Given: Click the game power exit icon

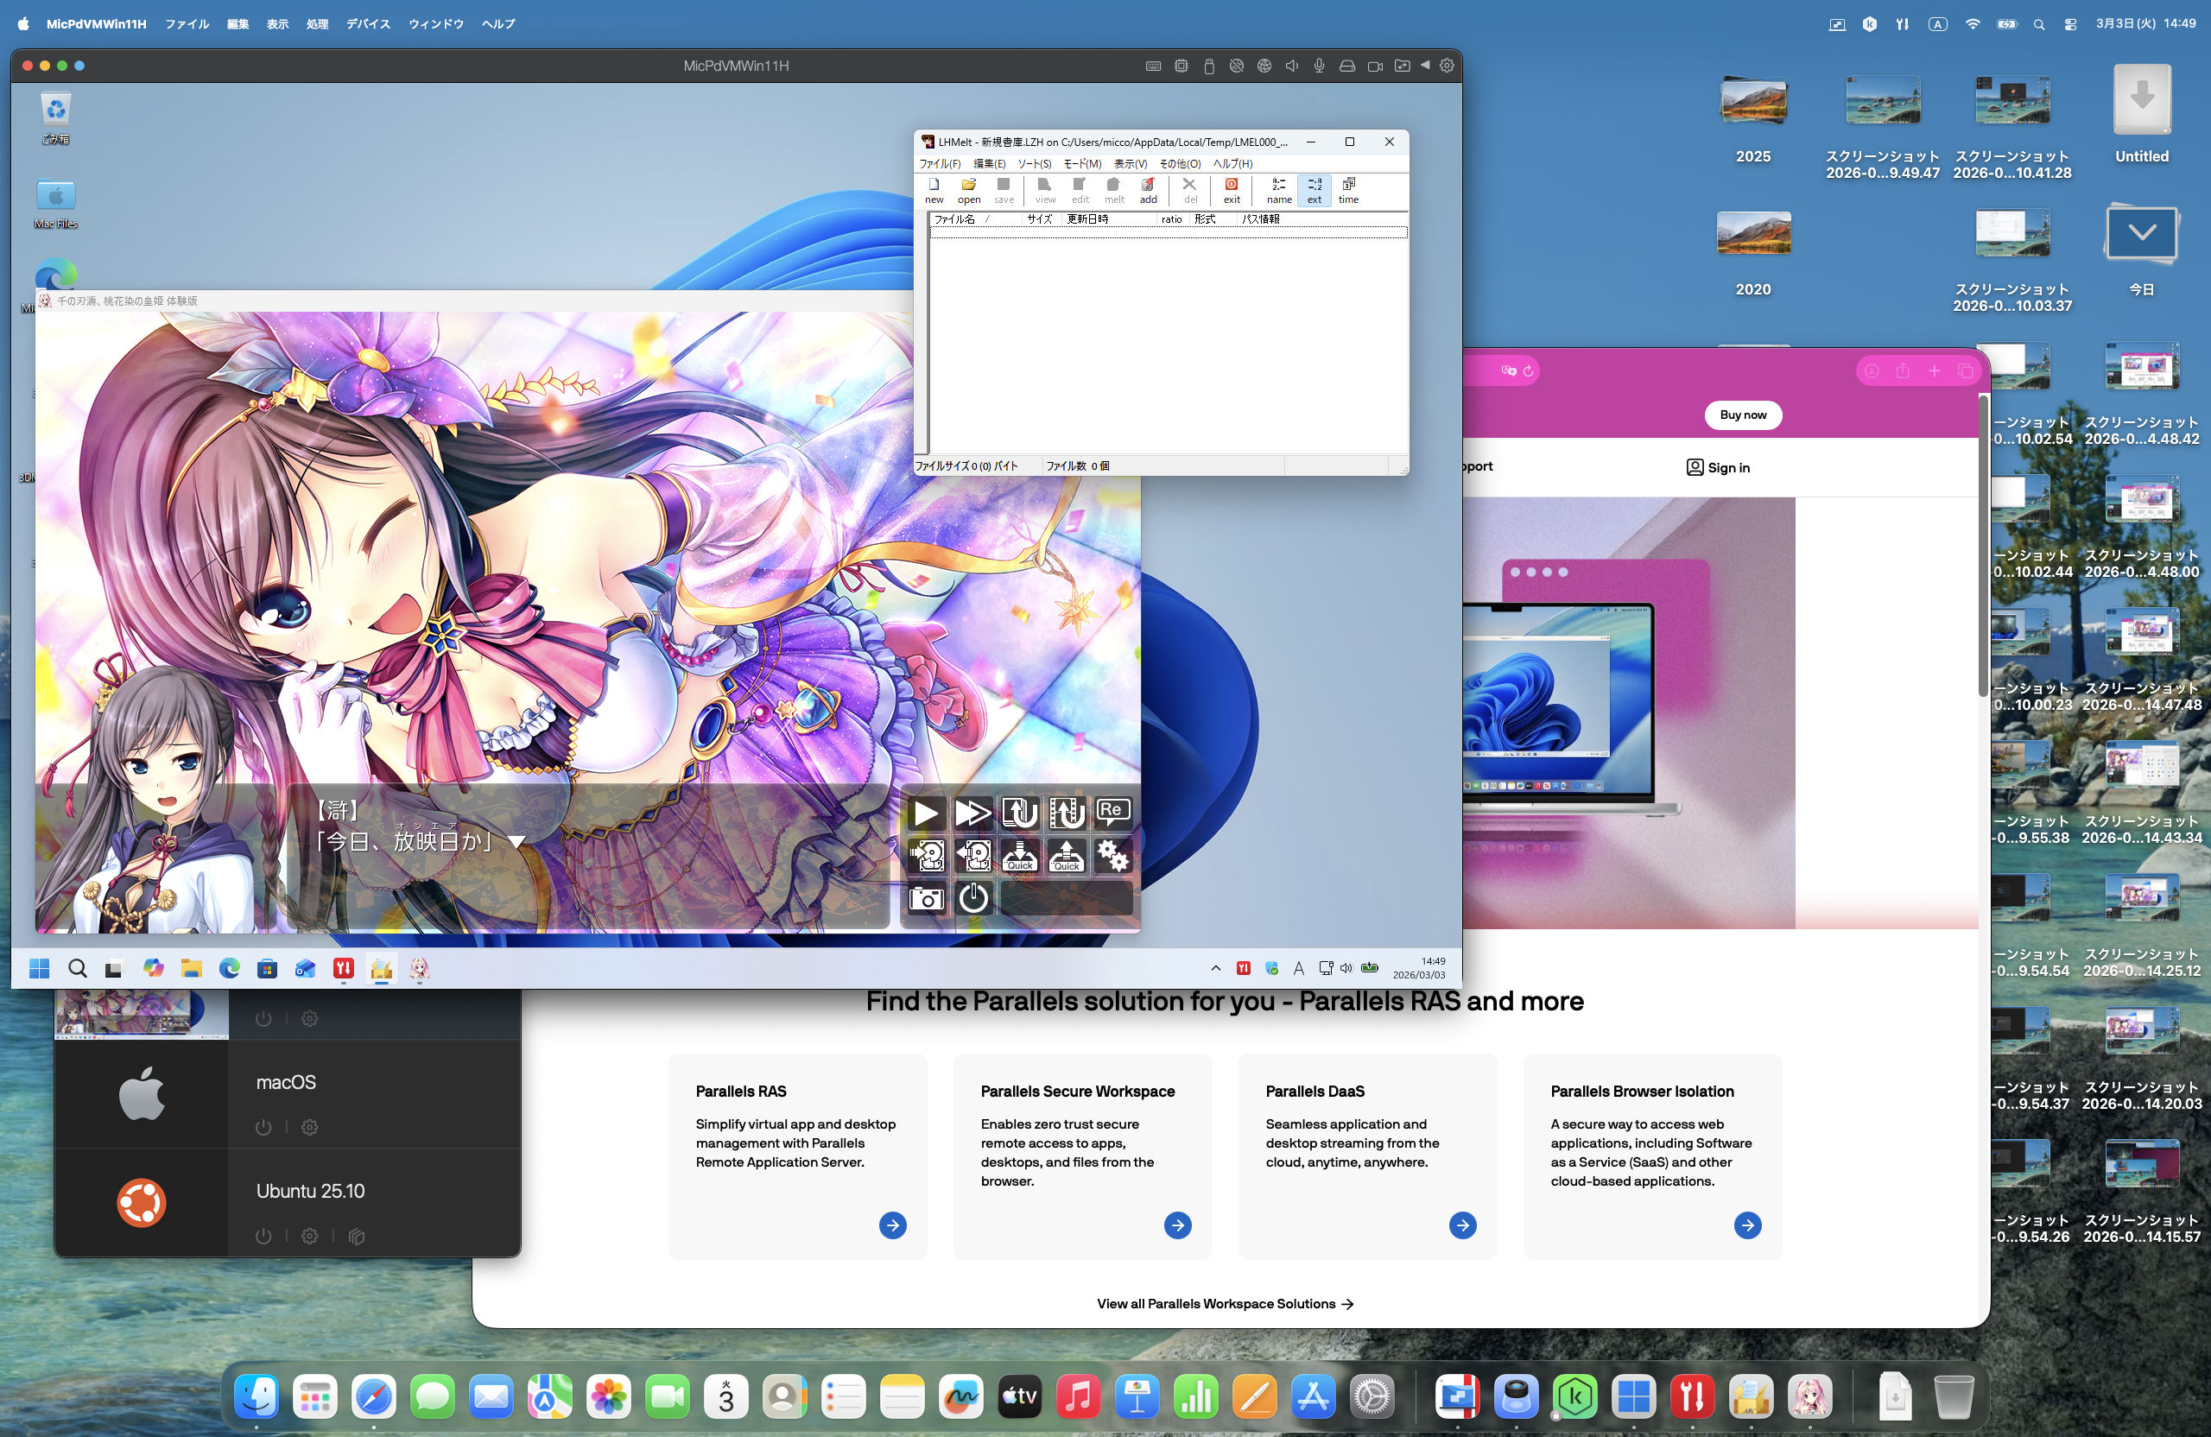Looking at the screenshot, I should (972, 898).
